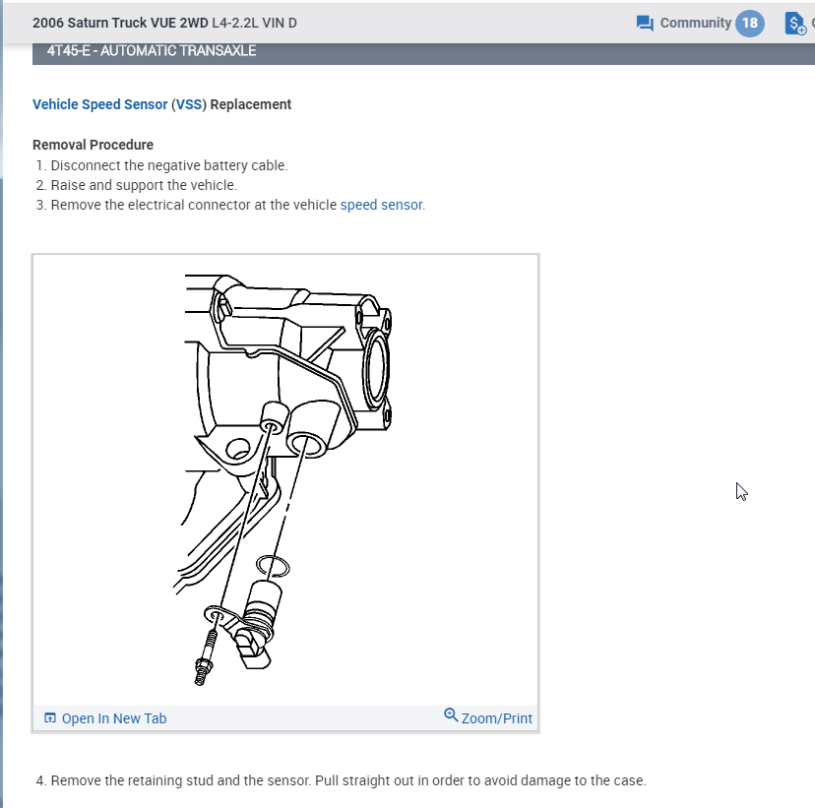Click the Community label

tap(696, 23)
